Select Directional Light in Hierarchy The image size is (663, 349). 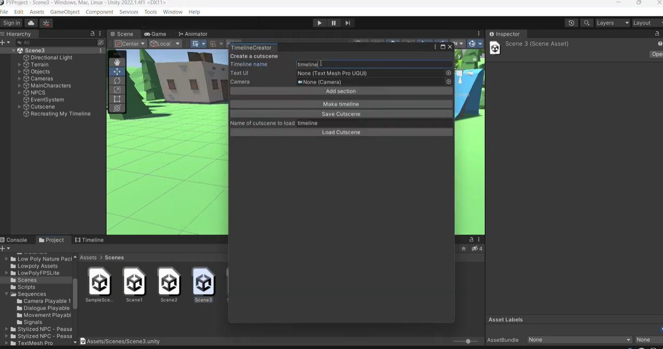tap(51, 57)
